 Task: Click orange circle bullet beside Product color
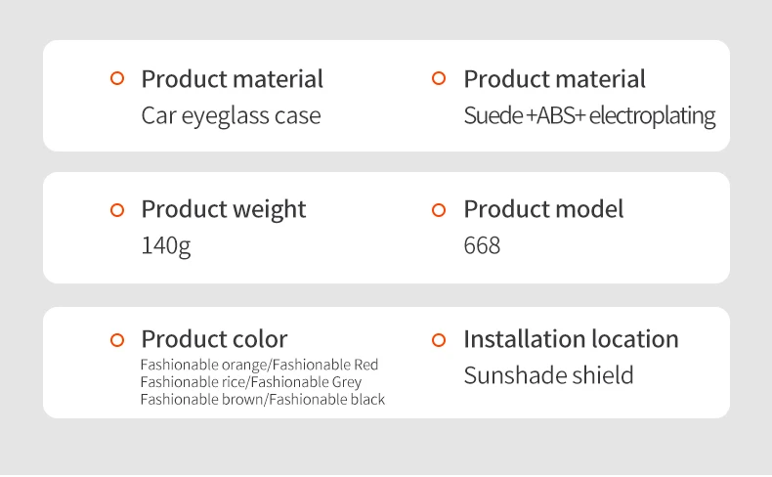point(117,340)
